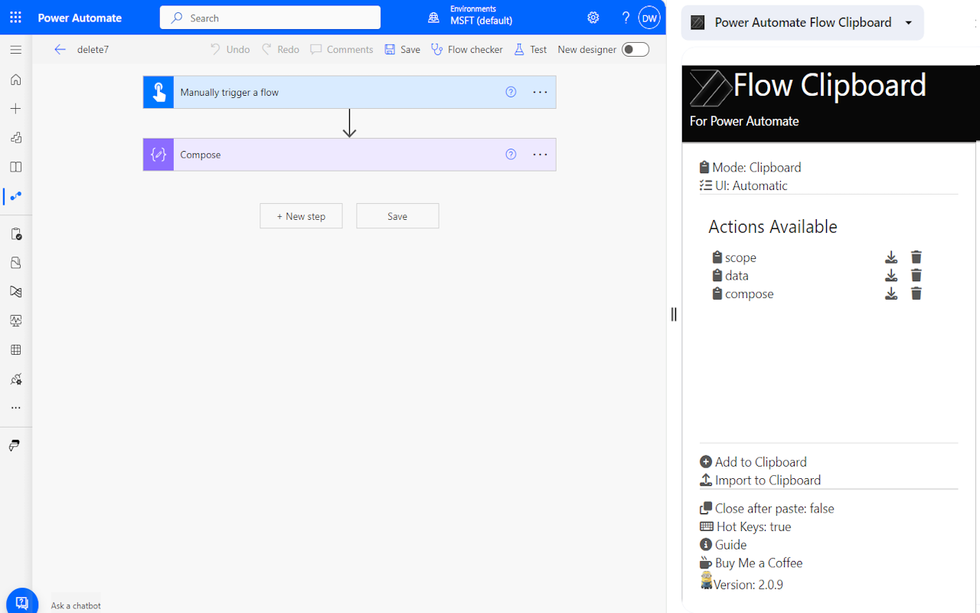Open the help question mark menu
Image resolution: width=980 pixels, height=613 pixels.
(x=625, y=17)
